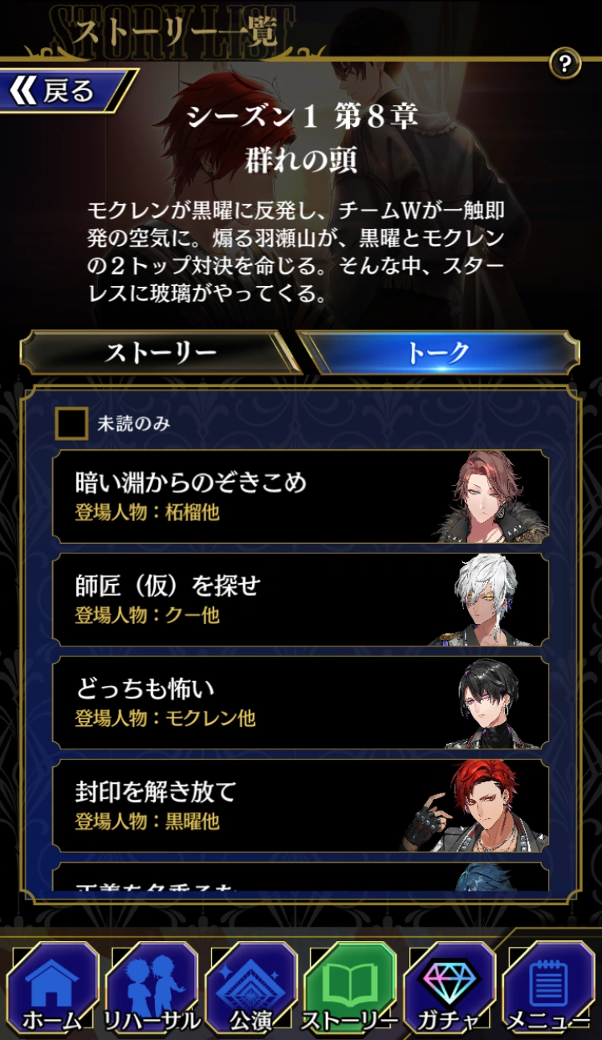Tap the ホーム house icon
The height and width of the screenshot is (1040, 602).
coord(53,989)
